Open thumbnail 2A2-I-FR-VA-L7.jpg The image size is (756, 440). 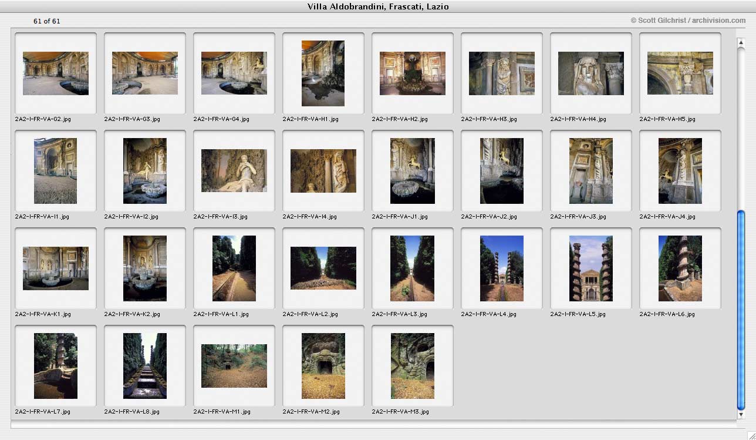click(56, 366)
